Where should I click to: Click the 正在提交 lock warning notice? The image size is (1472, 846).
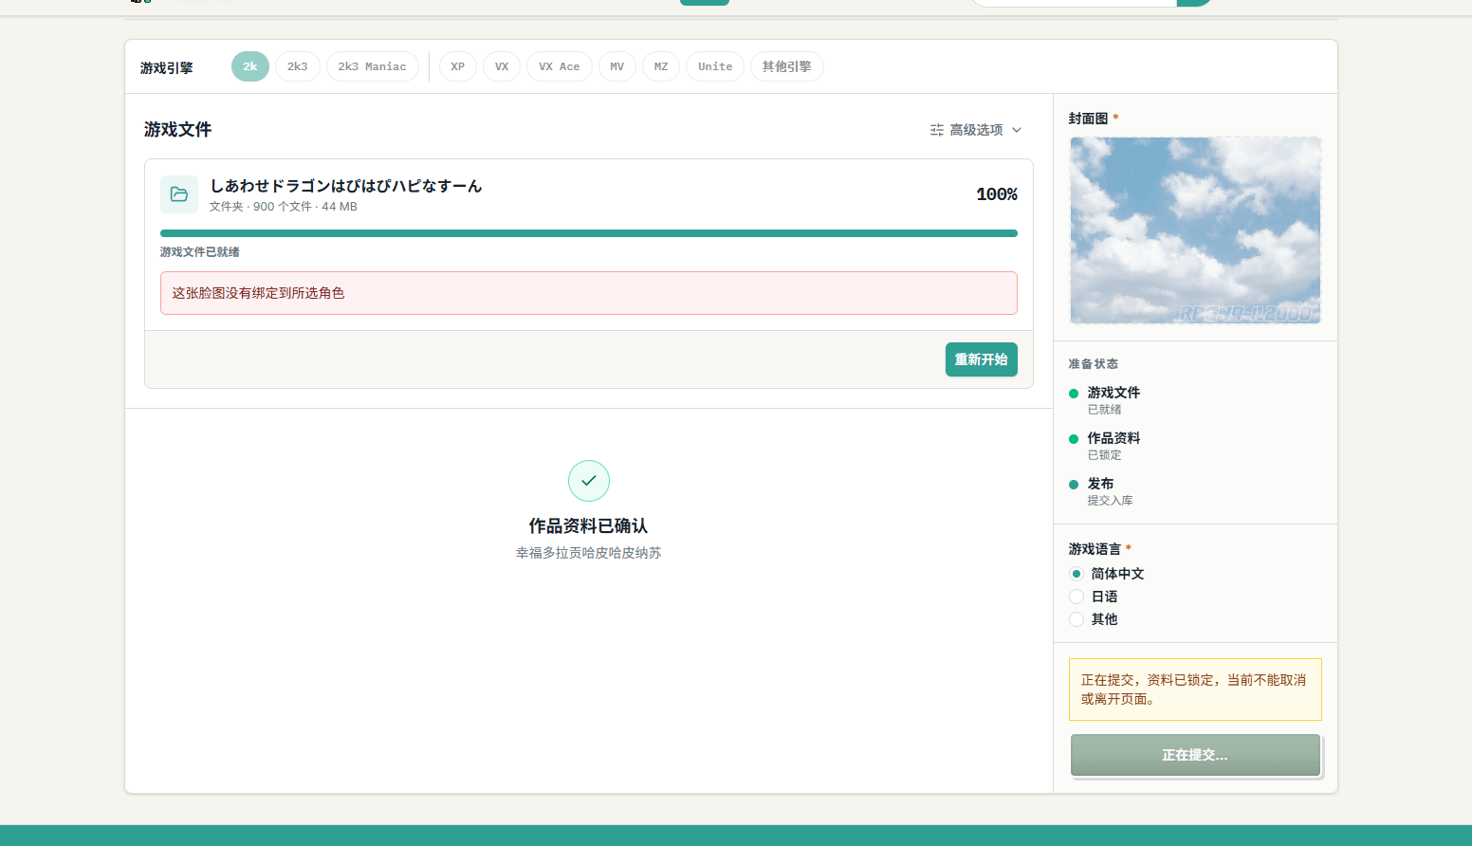(x=1195, y=690)
